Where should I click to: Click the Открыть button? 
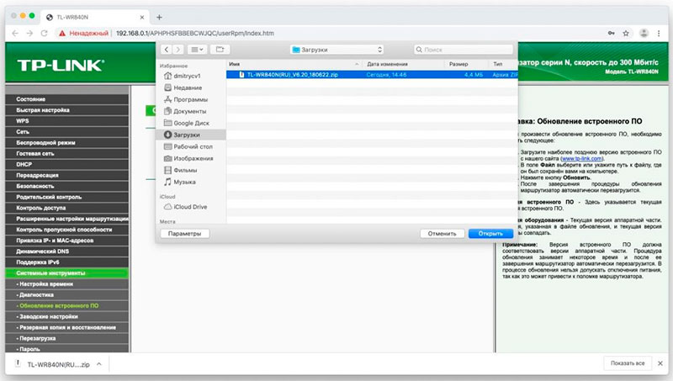tap(485, 233)
